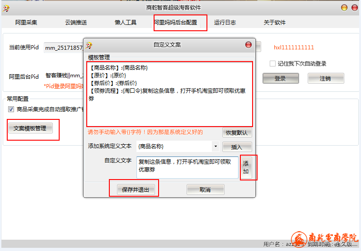
Task: Click the 到期时间 status bar entry
Action: (x=329, y=244)
